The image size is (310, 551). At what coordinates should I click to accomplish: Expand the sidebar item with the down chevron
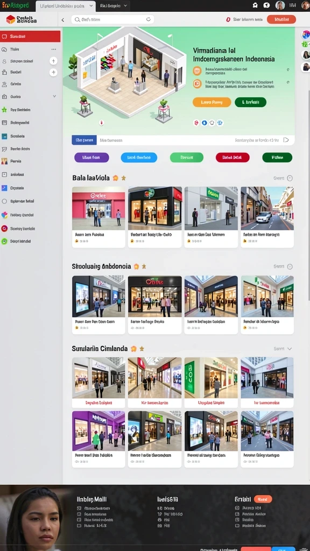click(54, 96)
